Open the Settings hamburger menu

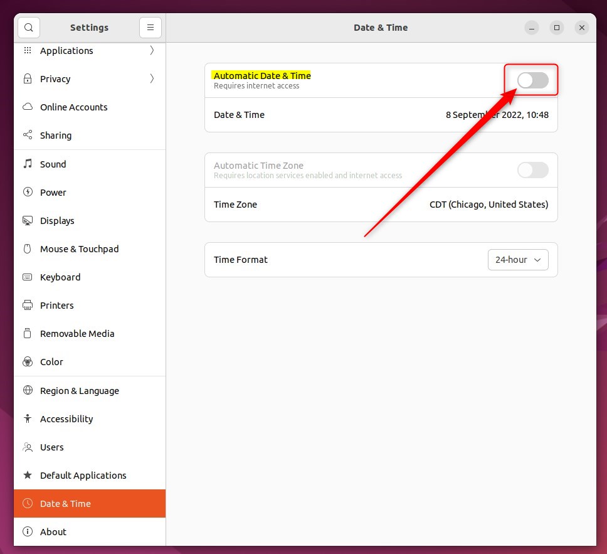click(x=150, y=28)
